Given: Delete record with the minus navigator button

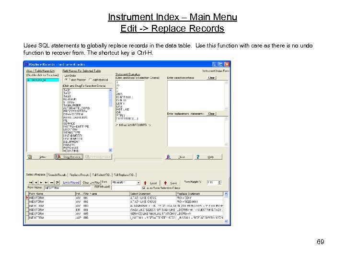Looking at the screenshot, I should pos(52,183).
